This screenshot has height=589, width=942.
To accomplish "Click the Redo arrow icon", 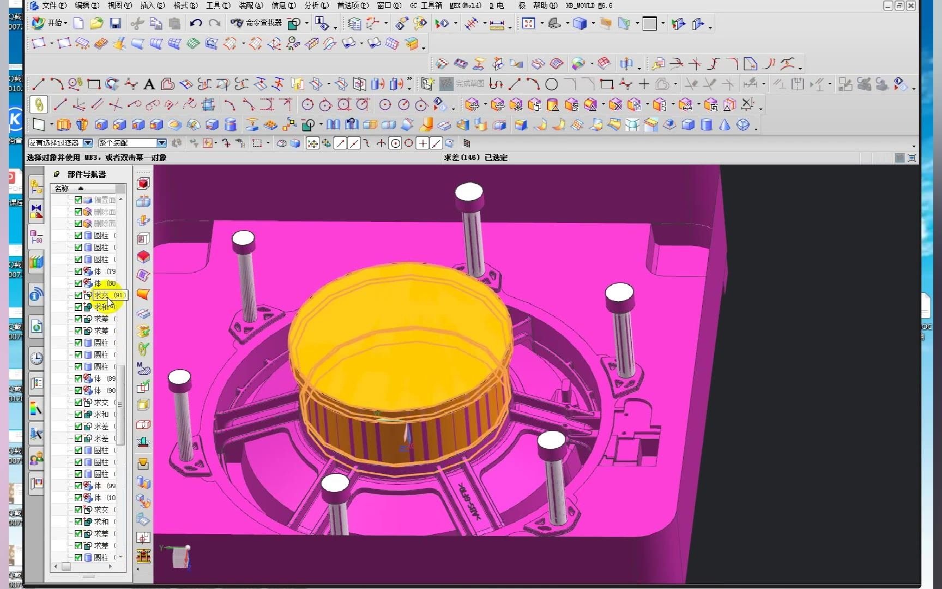I will pyautogui.click(x=214, y=23).
